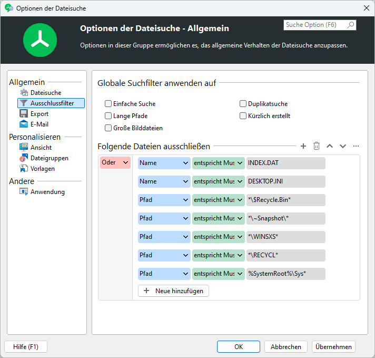Screen dimensions: 375x358
Task: Move filter down with the down arrow
Action: [x=343, y=146]
